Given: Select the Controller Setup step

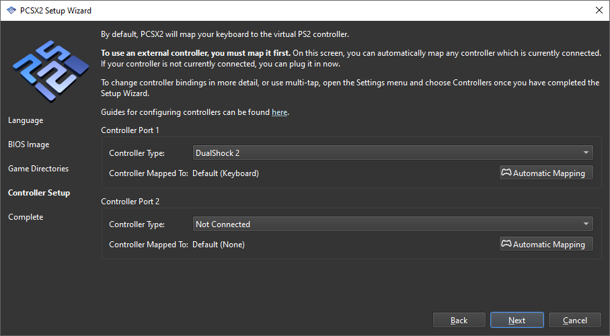Looking at the screenshot, I should pyautogui.click(x=39, y=193).
